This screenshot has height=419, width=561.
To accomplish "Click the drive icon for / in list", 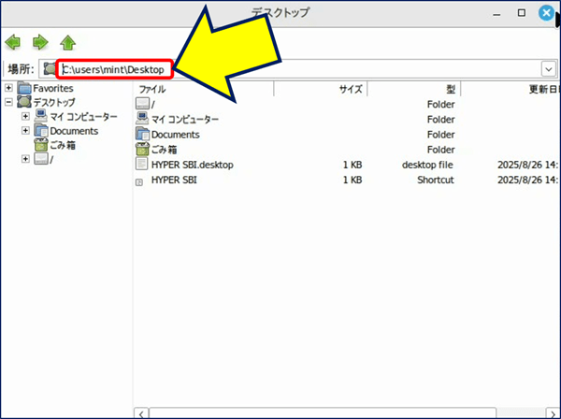I will 142,104.
